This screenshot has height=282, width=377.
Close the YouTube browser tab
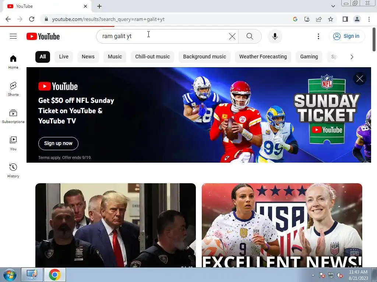pos(85,6)
